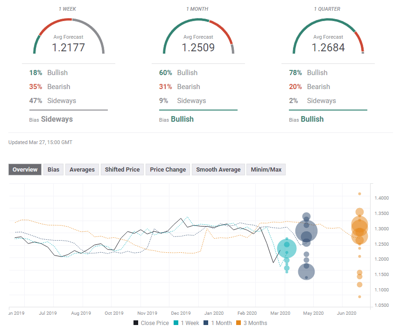Switch to the Bias tab
400x332 pixels.
(x=53, y=170)
